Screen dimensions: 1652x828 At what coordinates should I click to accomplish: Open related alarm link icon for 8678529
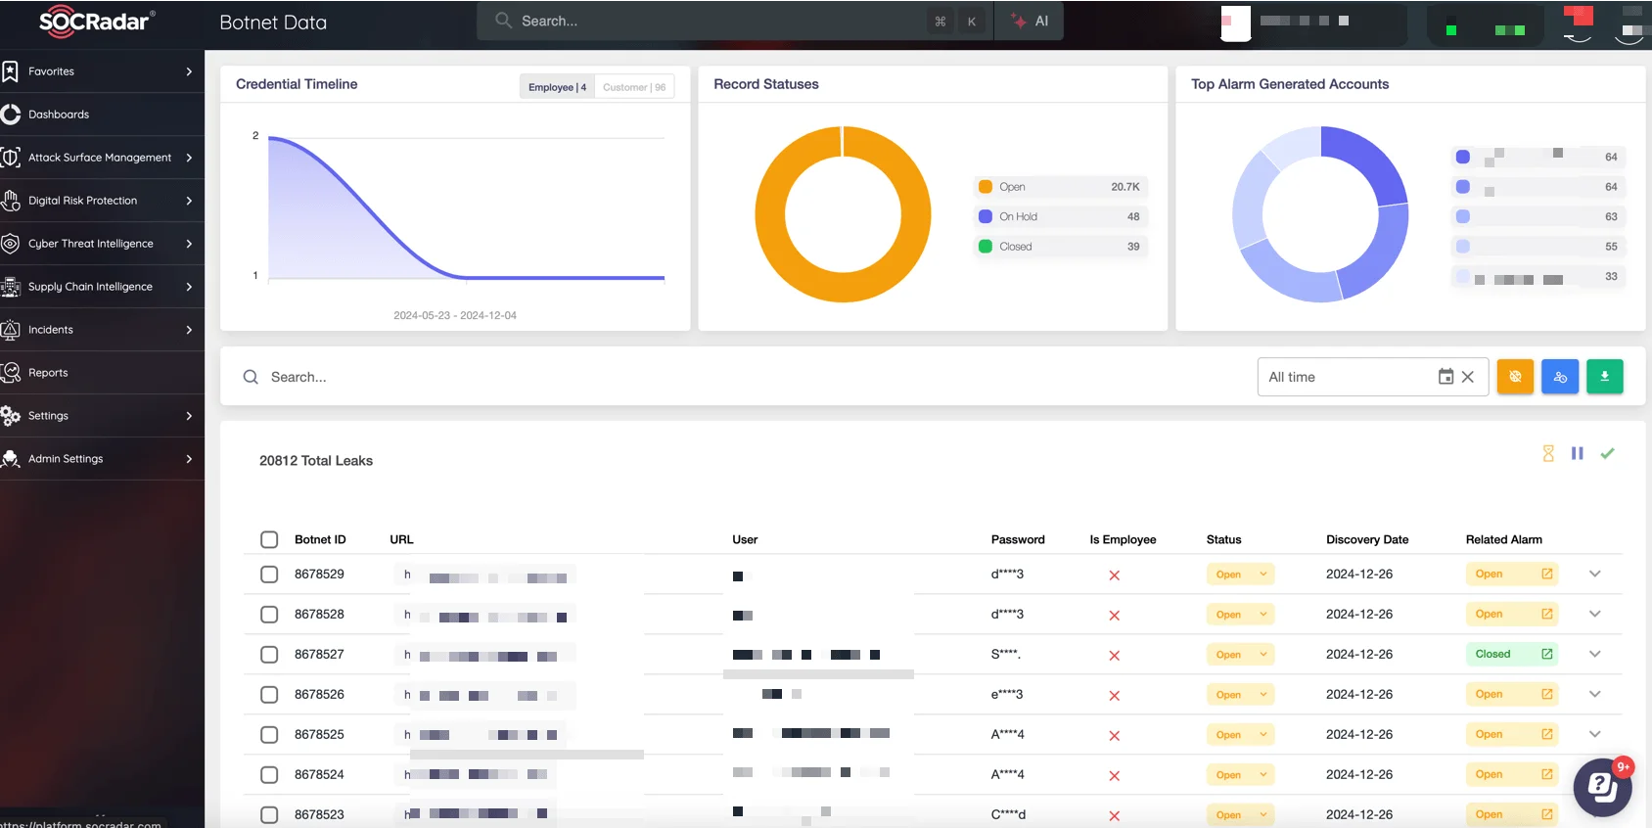pos(1547,575)
